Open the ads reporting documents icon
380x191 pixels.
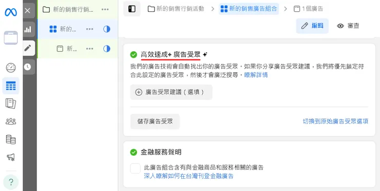point(11,103)
